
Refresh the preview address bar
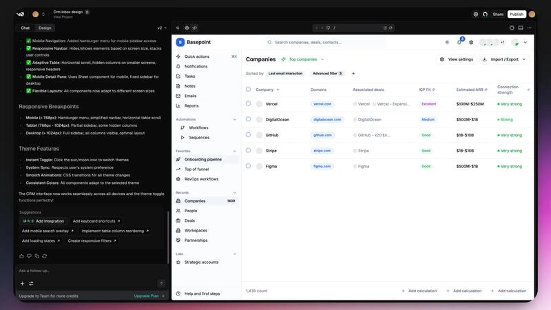tap(391, 28)
